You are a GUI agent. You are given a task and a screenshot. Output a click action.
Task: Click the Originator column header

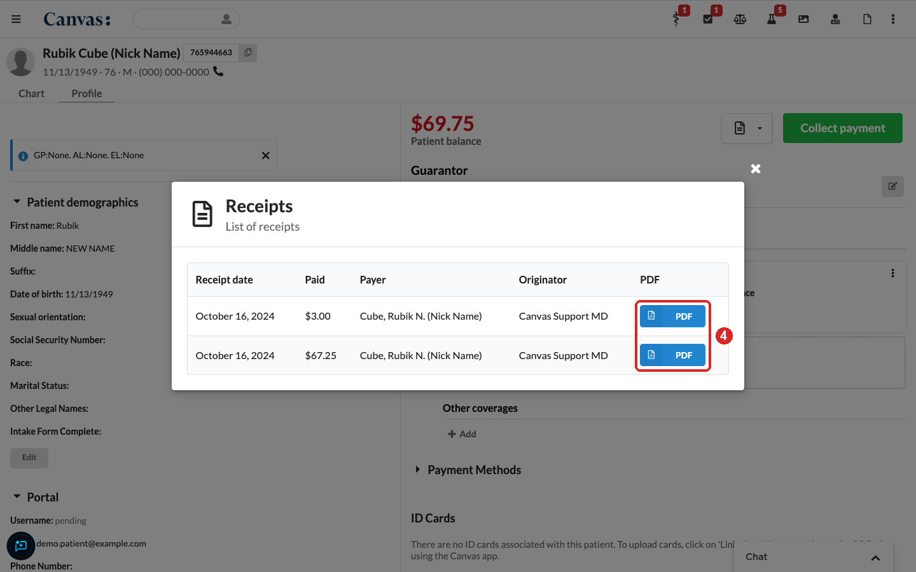click(543, 280)
